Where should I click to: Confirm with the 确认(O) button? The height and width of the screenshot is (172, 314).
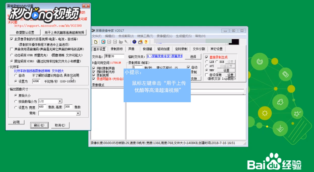click(x=39, y=125)
